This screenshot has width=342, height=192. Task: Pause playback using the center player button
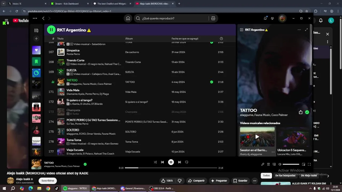(x=171, y=162)
